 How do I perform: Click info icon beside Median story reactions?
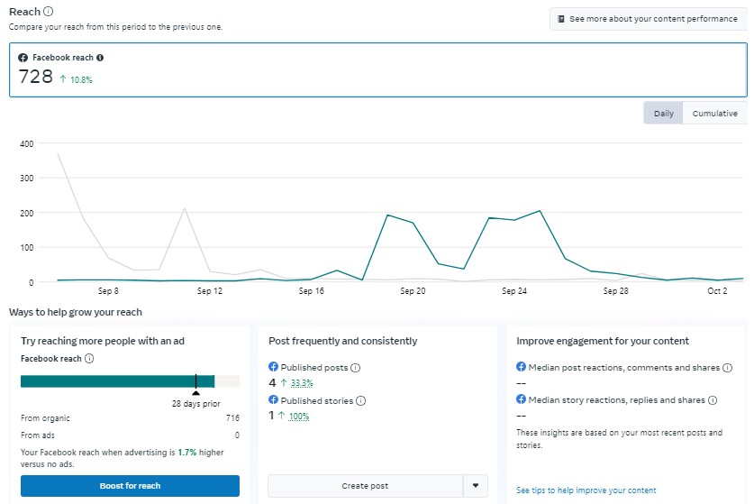[x=713, y=400]
